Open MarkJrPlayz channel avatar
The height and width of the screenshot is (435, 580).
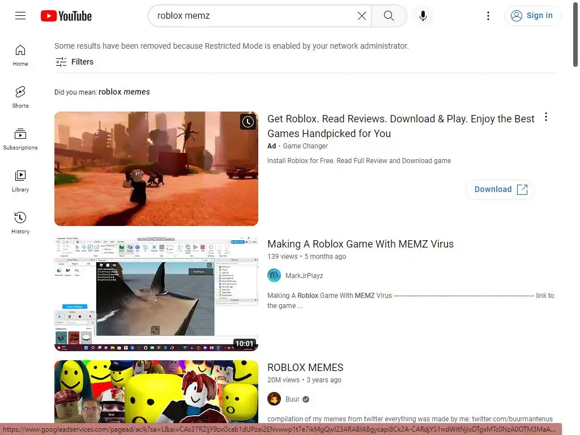point(274,276)
